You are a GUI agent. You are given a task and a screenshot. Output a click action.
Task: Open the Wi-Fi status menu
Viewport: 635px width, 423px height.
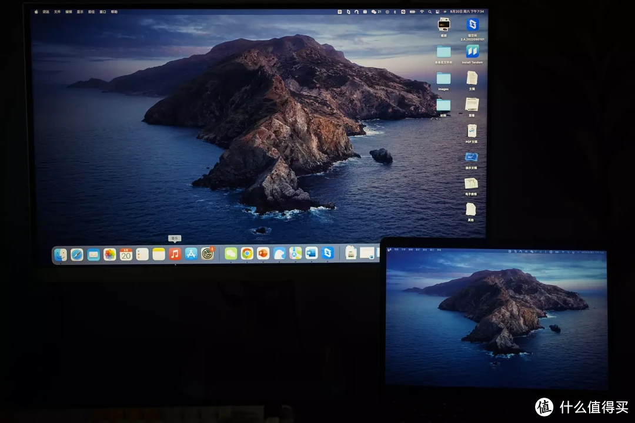pyautogui.click(x=422, y=12)
